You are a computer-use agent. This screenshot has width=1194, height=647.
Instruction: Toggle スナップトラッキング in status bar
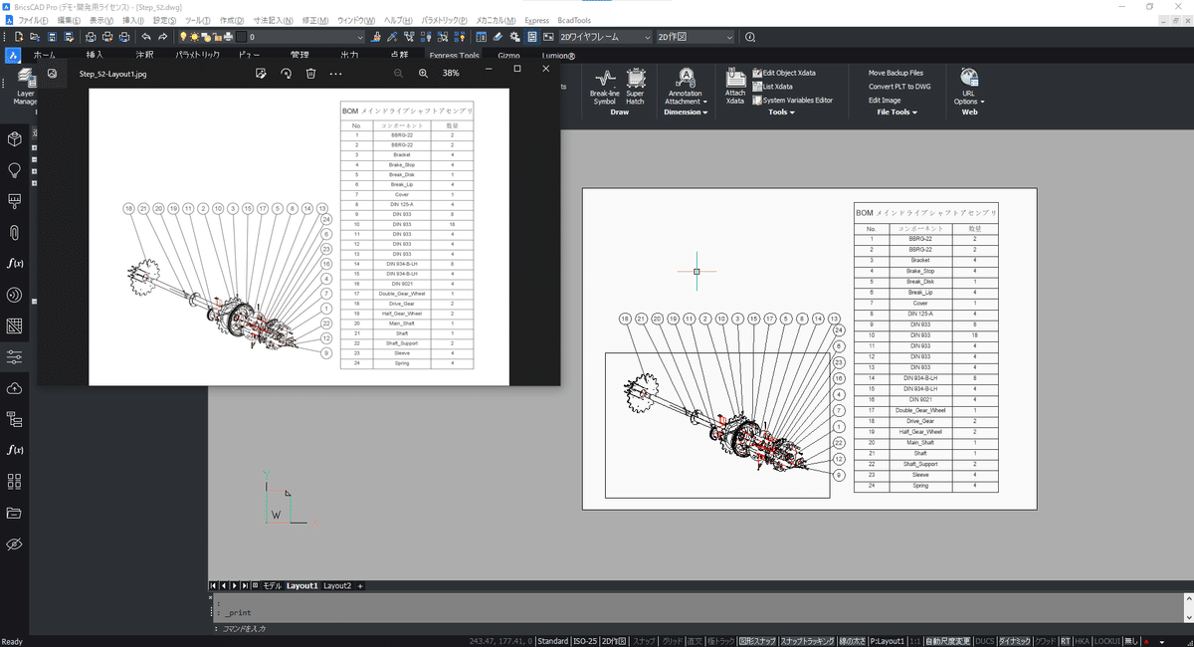tap(807, 641)
